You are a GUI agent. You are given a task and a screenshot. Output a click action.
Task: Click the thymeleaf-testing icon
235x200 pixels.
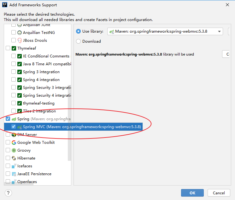20,103
